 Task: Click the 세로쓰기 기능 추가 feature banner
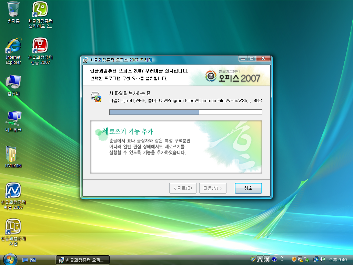click(x=176, y=147)
